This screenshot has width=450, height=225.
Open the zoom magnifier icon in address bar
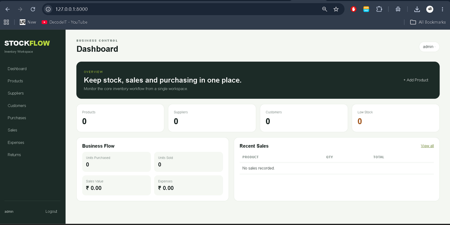325,9
